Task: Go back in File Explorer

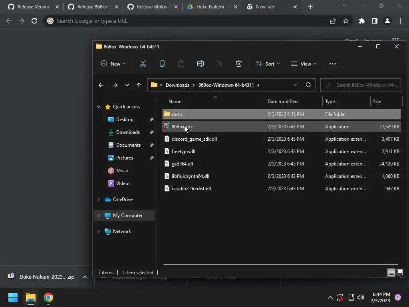Action: point(101,85)
